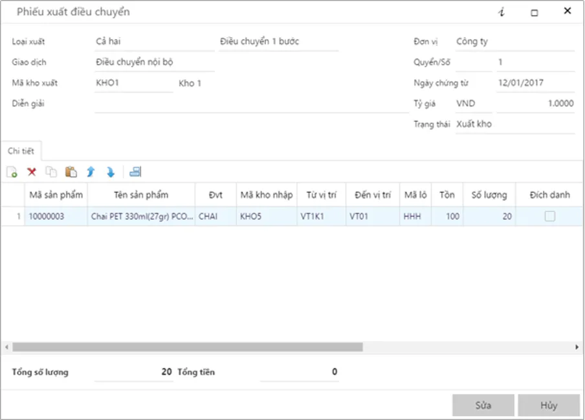This screenshot has height=420, width=585.
Task: Delete selected row with red X icon
Action: 31,172
